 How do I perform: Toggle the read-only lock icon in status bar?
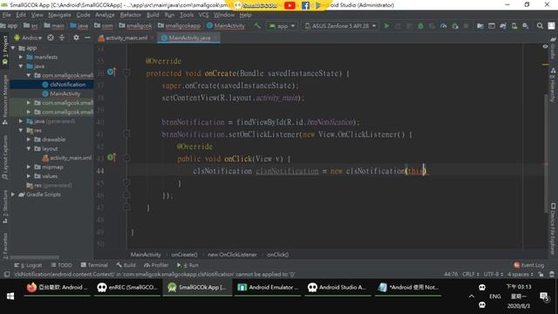click(x=541, y=274)
